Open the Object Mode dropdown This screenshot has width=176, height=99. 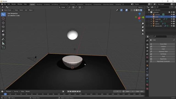coord(7,10)
